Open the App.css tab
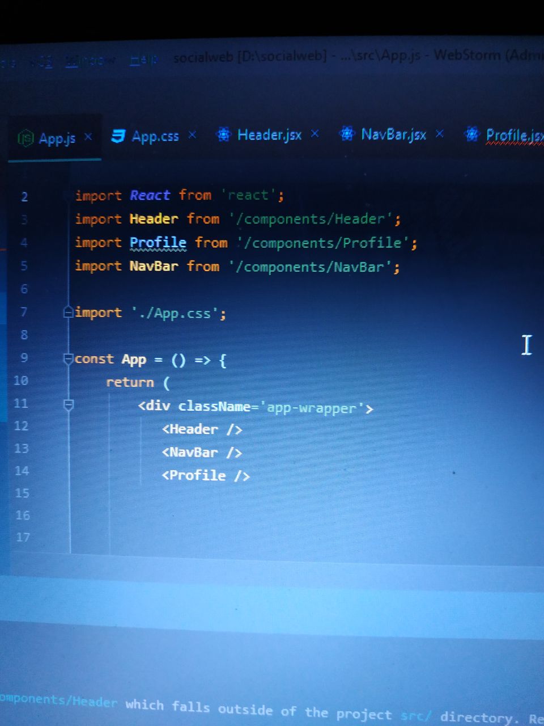Screen dimensions: 544x726 [x=155, y=136]
